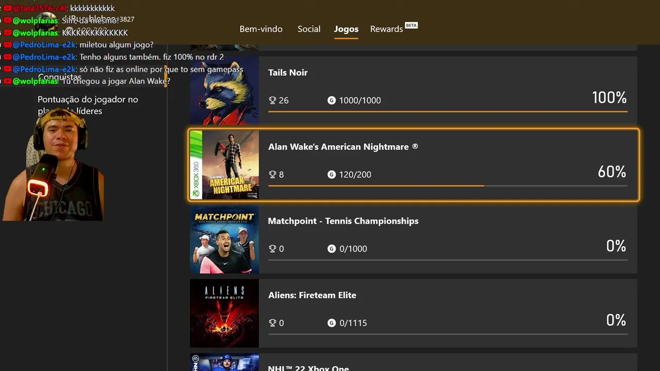
Task: Click the Aliens: Fireteam Elite cover art
Action: (224, 313)
